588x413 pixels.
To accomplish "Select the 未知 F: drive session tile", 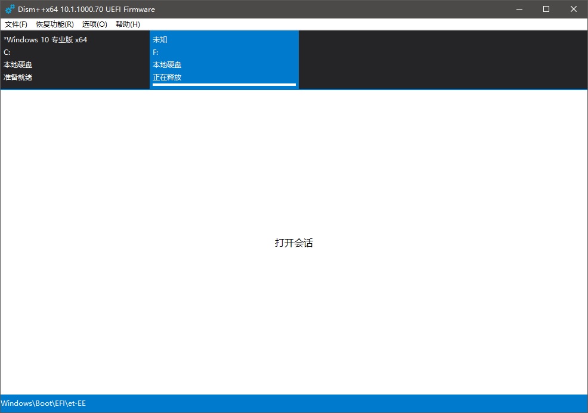I will pyautogui.click(x=224, y=60).
